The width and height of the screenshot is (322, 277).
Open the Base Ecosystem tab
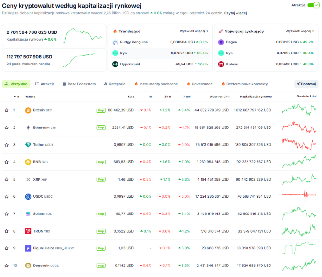(79, 84)
